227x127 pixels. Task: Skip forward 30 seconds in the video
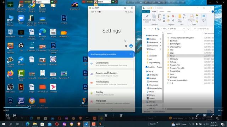click(121, 115)
